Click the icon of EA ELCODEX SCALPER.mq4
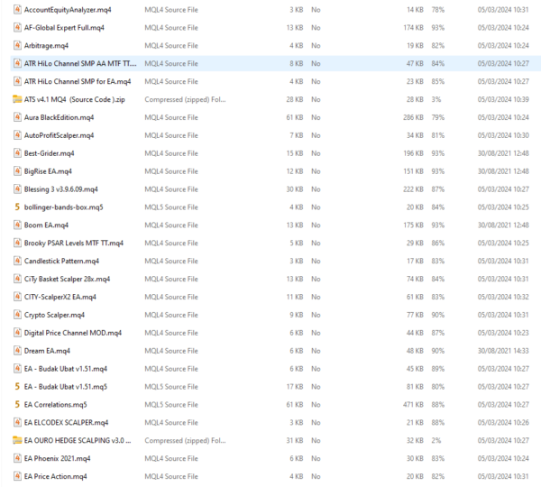541x487 pixels. pyautogui.click(x=17, y=422)
